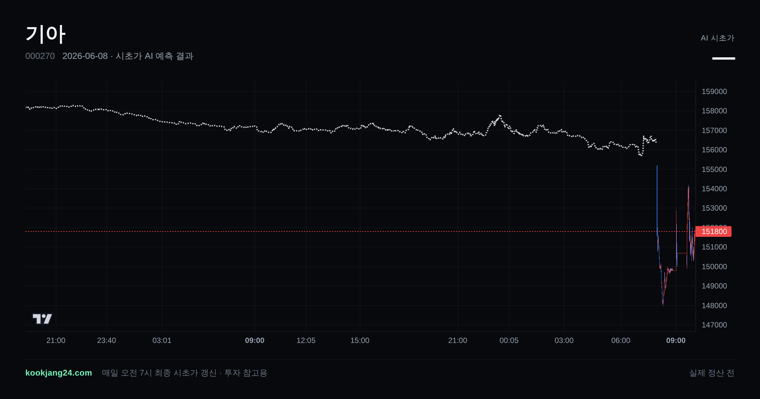Image resolution: width=760 pixels, height=399 pixels.
Task: Click the 2026-06-08 시초가 AI 예측 결과 subtitle
Action: (128, 56)
